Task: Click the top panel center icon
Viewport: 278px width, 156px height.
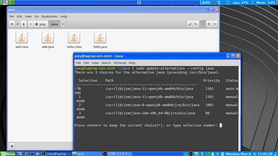Action: click(139, 3)
